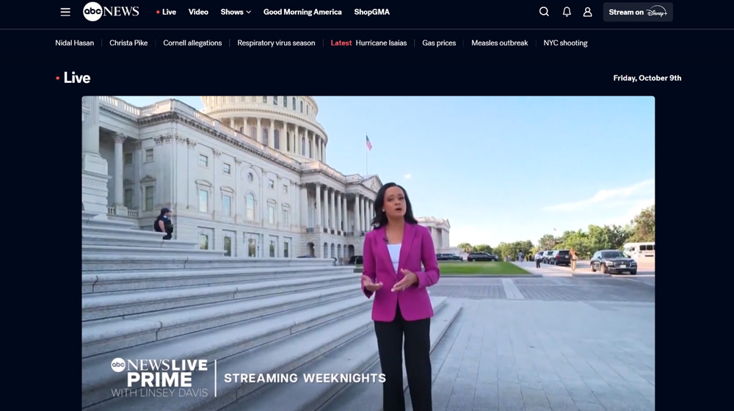Click the ABC News logo
The image size is (734, 411).
(111, 12)
